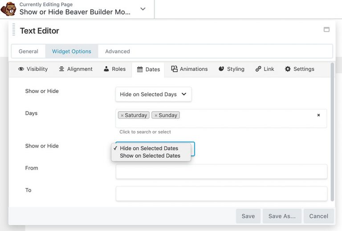Click the Save button

click(248, 216)
